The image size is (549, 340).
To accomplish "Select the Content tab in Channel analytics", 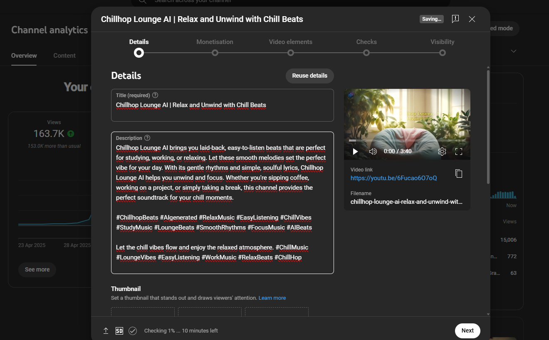I will tap(64, 56).
